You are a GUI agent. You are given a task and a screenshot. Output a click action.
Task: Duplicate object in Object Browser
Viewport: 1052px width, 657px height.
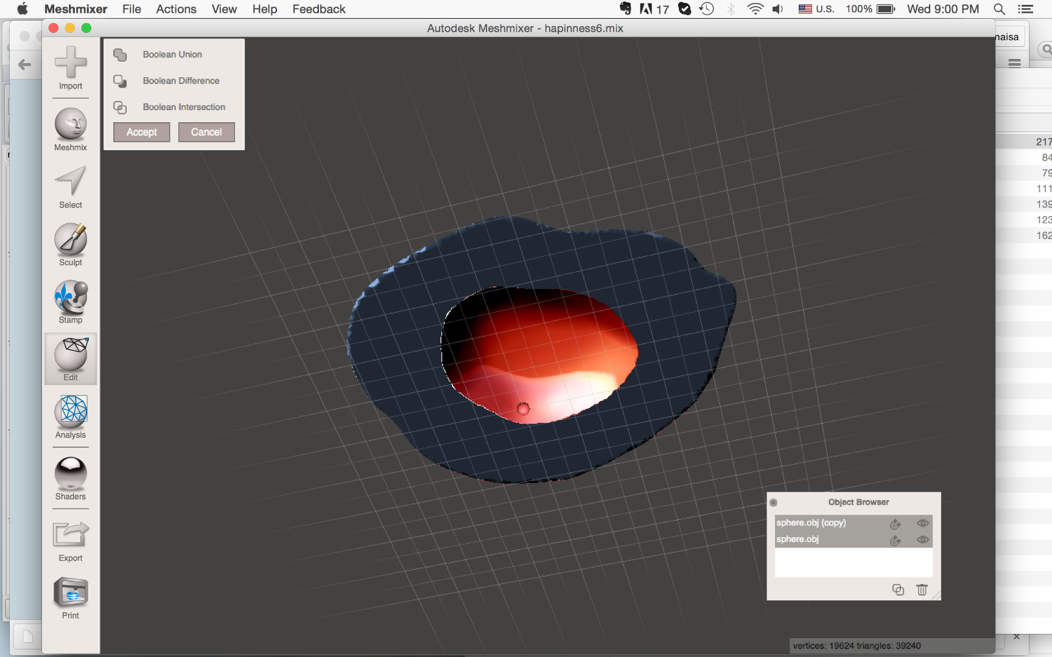pyautogui.click(x=898, y=589)
